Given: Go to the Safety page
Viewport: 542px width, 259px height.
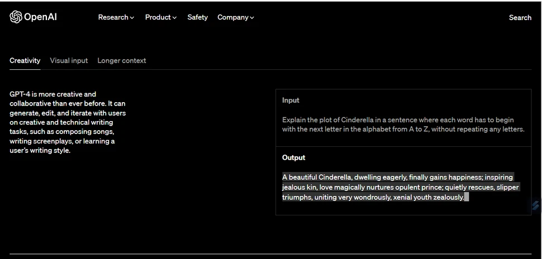Looking at the screenshot, I should (197, 17).
